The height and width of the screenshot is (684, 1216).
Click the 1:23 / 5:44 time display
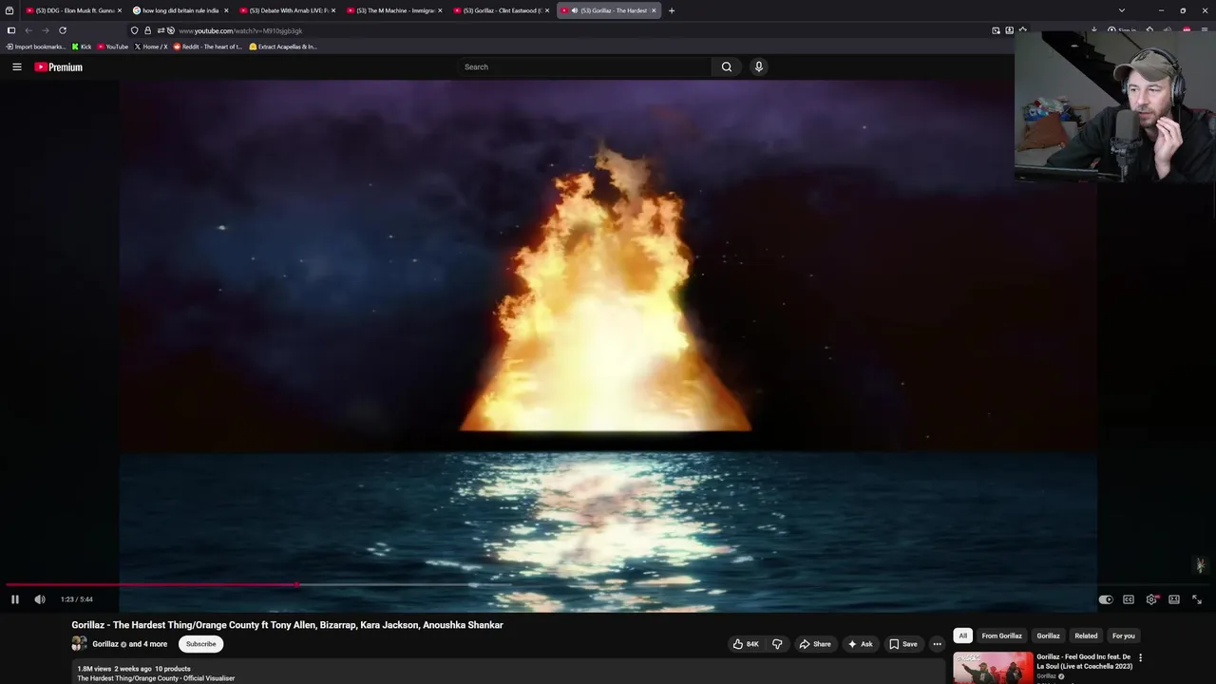[77, 599]
